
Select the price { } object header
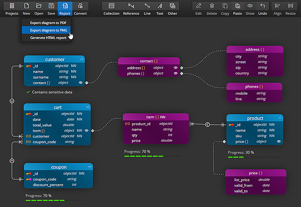(255, 173)
